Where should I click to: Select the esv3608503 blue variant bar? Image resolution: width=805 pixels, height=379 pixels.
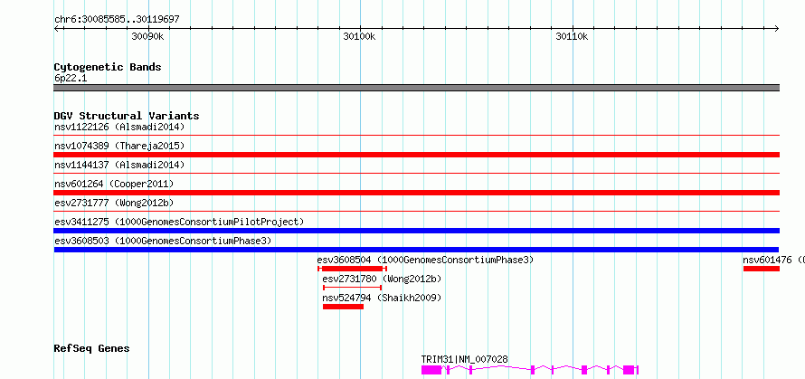[417, 250]
